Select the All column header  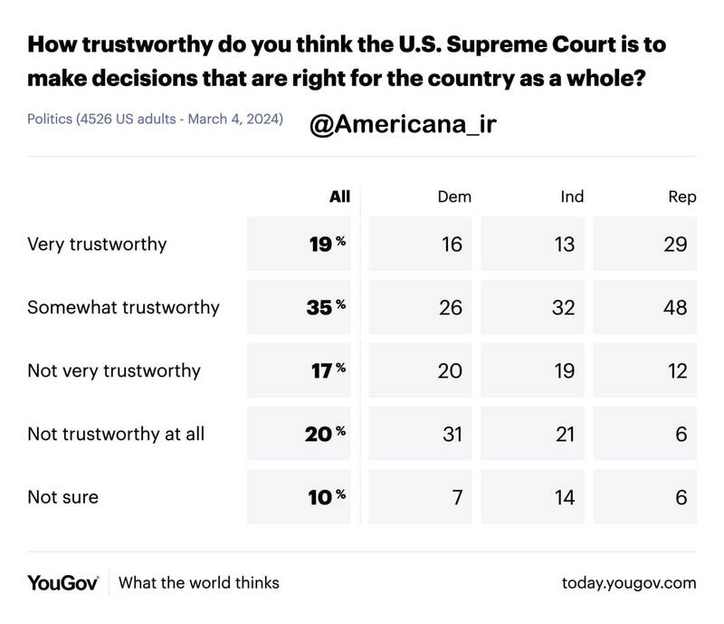[339, 197]
